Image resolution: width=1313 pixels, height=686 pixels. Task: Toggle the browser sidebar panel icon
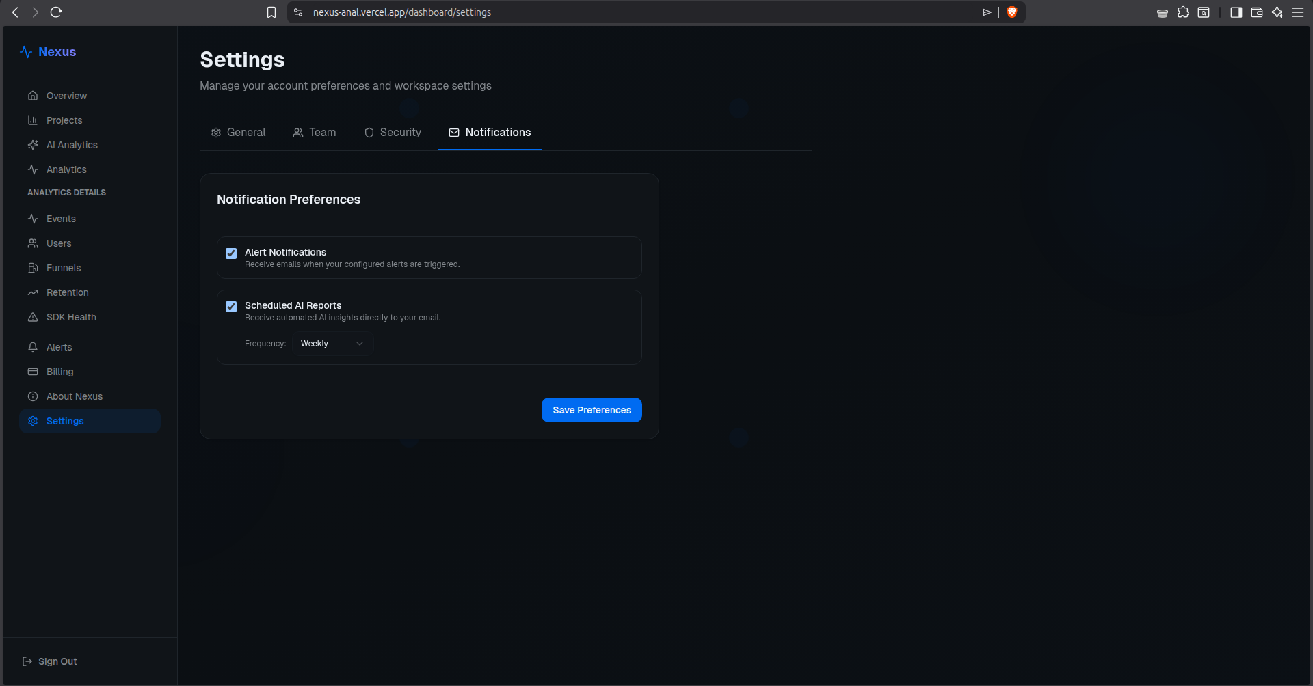(x=1236, y=12)
